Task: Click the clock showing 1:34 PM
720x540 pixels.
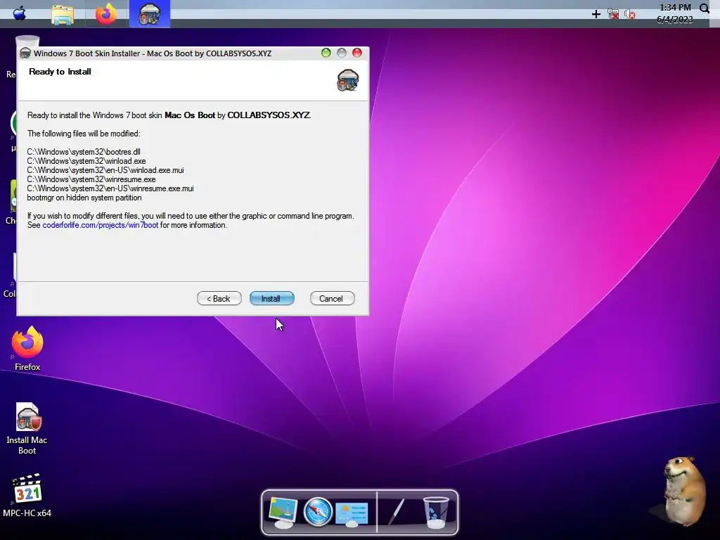Action: pos(675,7)
